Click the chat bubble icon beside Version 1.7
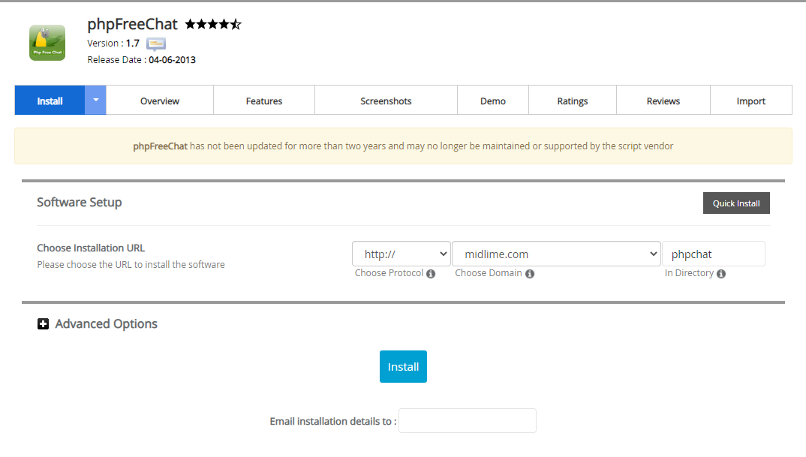This screenshot has width=806, height=457. coord(155,44)
